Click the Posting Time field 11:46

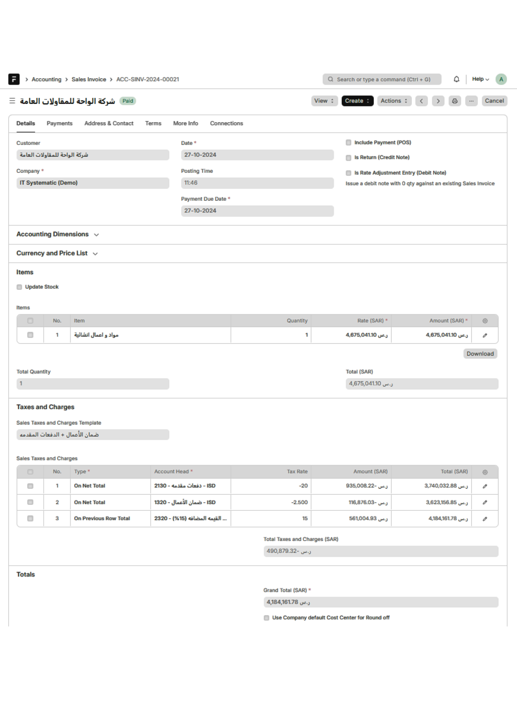(x=257, y=183)
